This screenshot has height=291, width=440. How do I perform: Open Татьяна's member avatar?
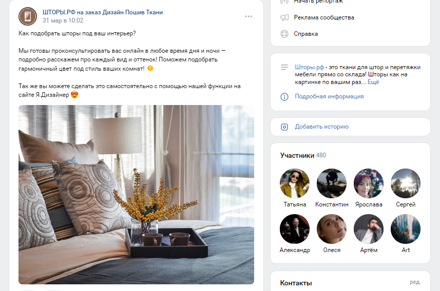(295, 183)
